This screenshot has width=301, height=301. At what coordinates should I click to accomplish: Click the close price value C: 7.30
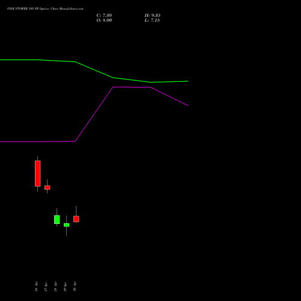[104, 16]
